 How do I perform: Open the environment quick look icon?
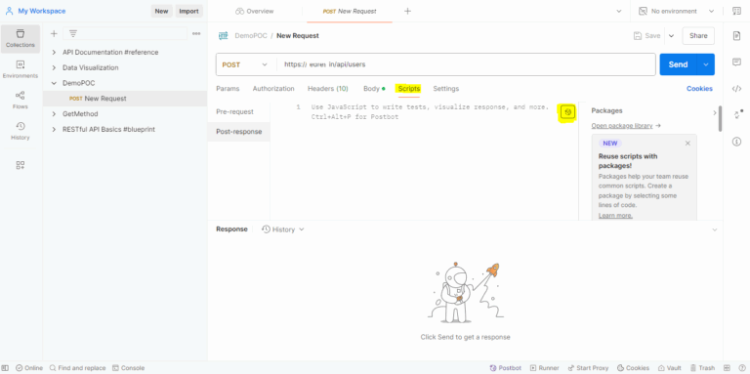point(736,11)
